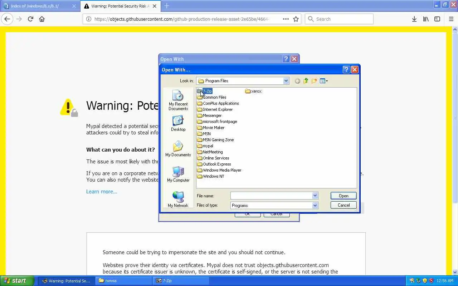Image resolution: width=458 pixels, height=286 pixels.
Task: Open the Library menu in browser
Action: click(426, 19)
